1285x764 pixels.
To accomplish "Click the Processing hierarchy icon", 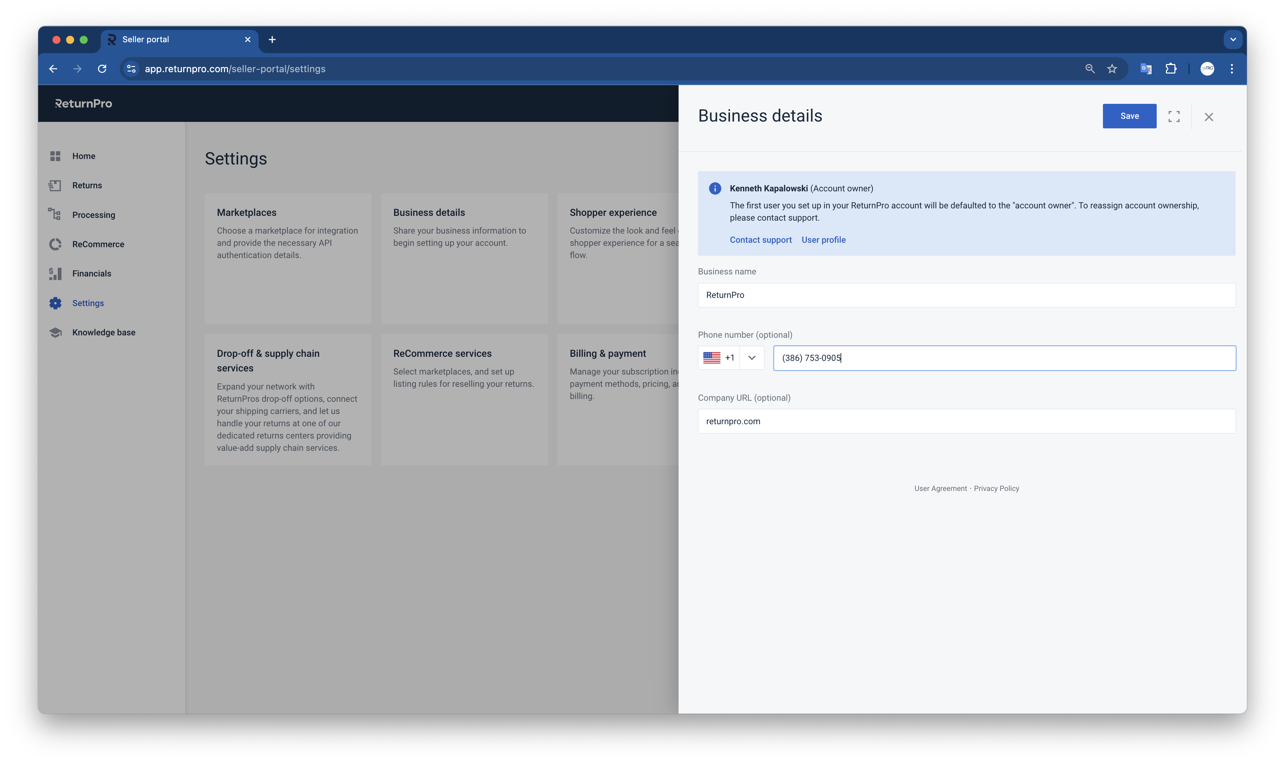I will click(55, 214).
